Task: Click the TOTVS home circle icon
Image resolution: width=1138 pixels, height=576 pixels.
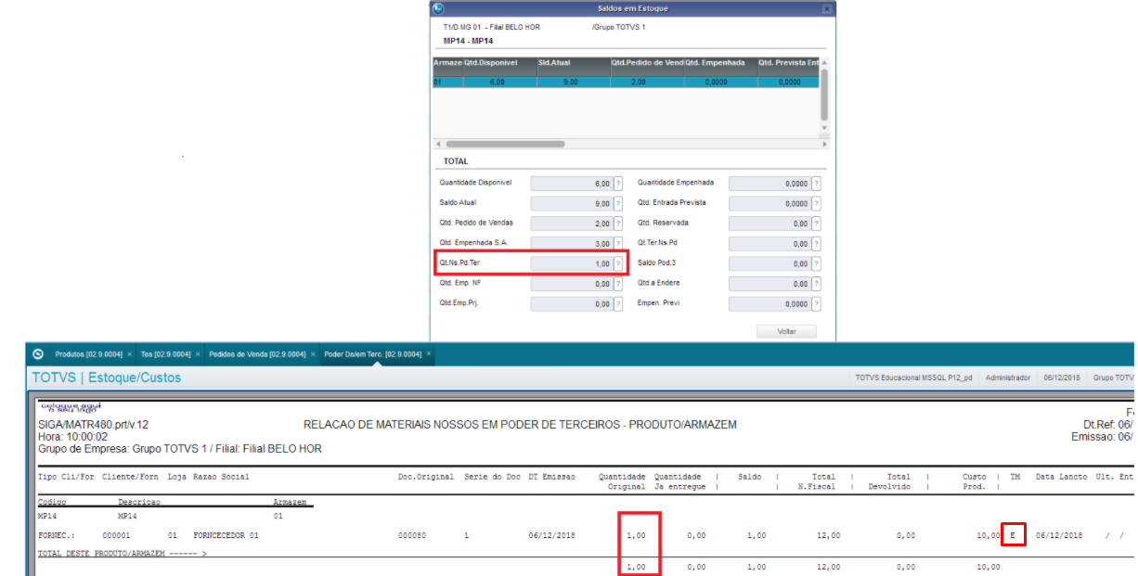Action: point(38,354)
